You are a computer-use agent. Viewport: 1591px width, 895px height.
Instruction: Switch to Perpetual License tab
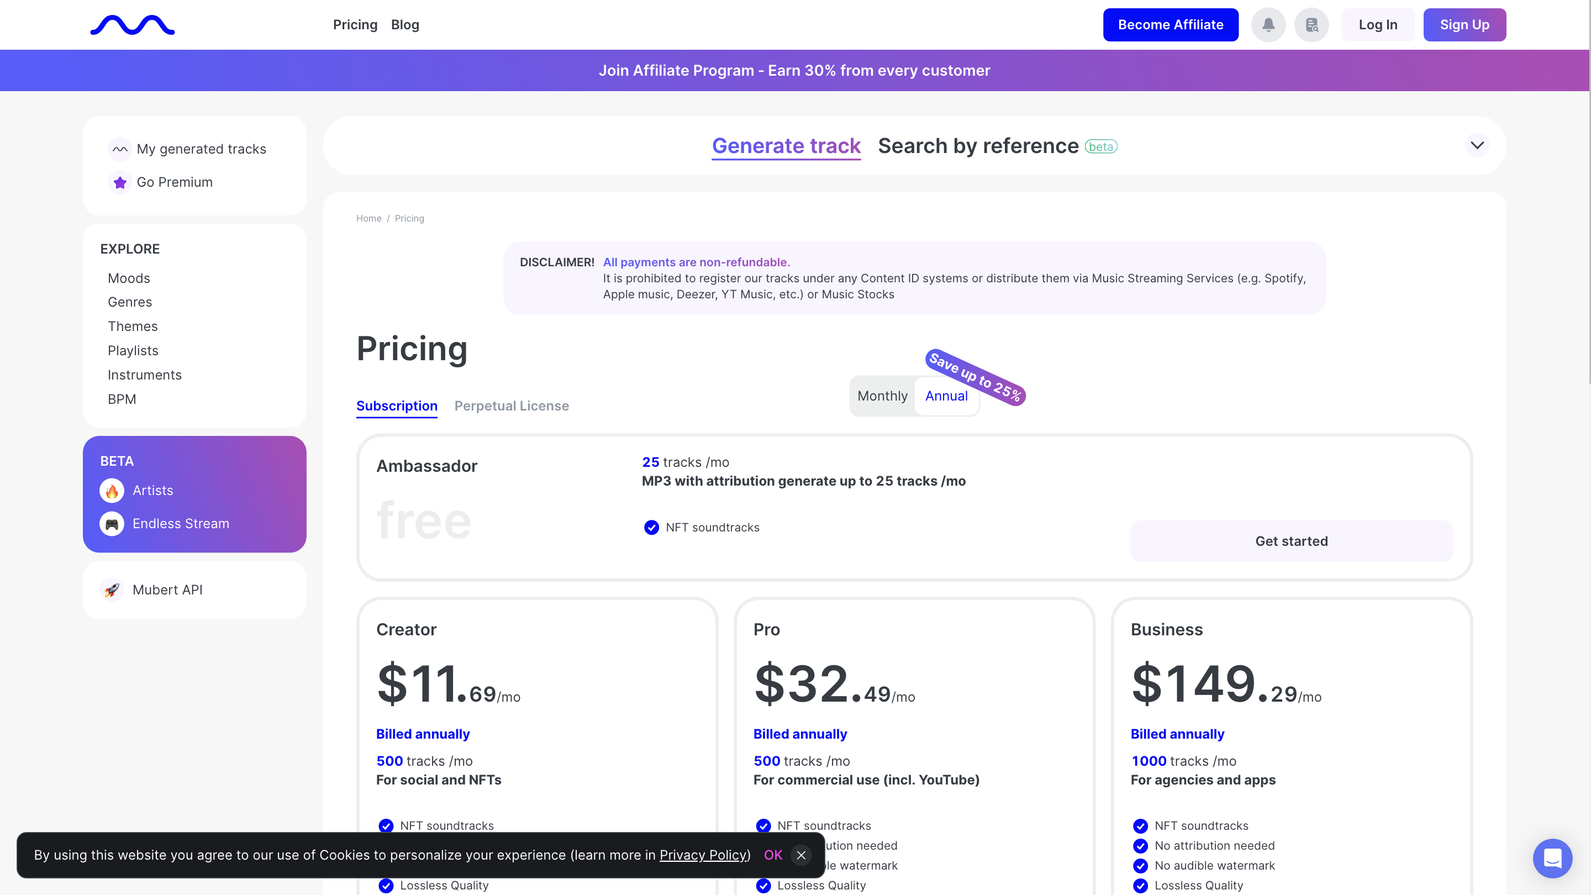[x=512, y=406]
